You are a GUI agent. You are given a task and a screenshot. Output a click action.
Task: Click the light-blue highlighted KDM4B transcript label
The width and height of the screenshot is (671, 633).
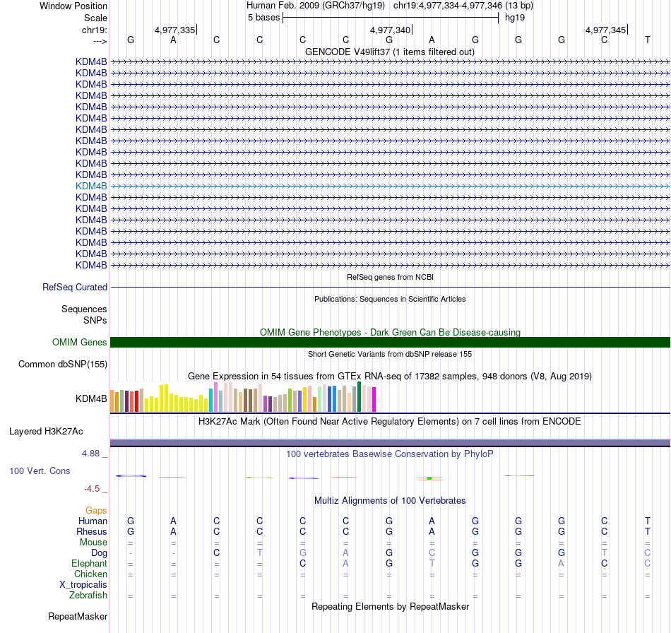click(91, 187)
